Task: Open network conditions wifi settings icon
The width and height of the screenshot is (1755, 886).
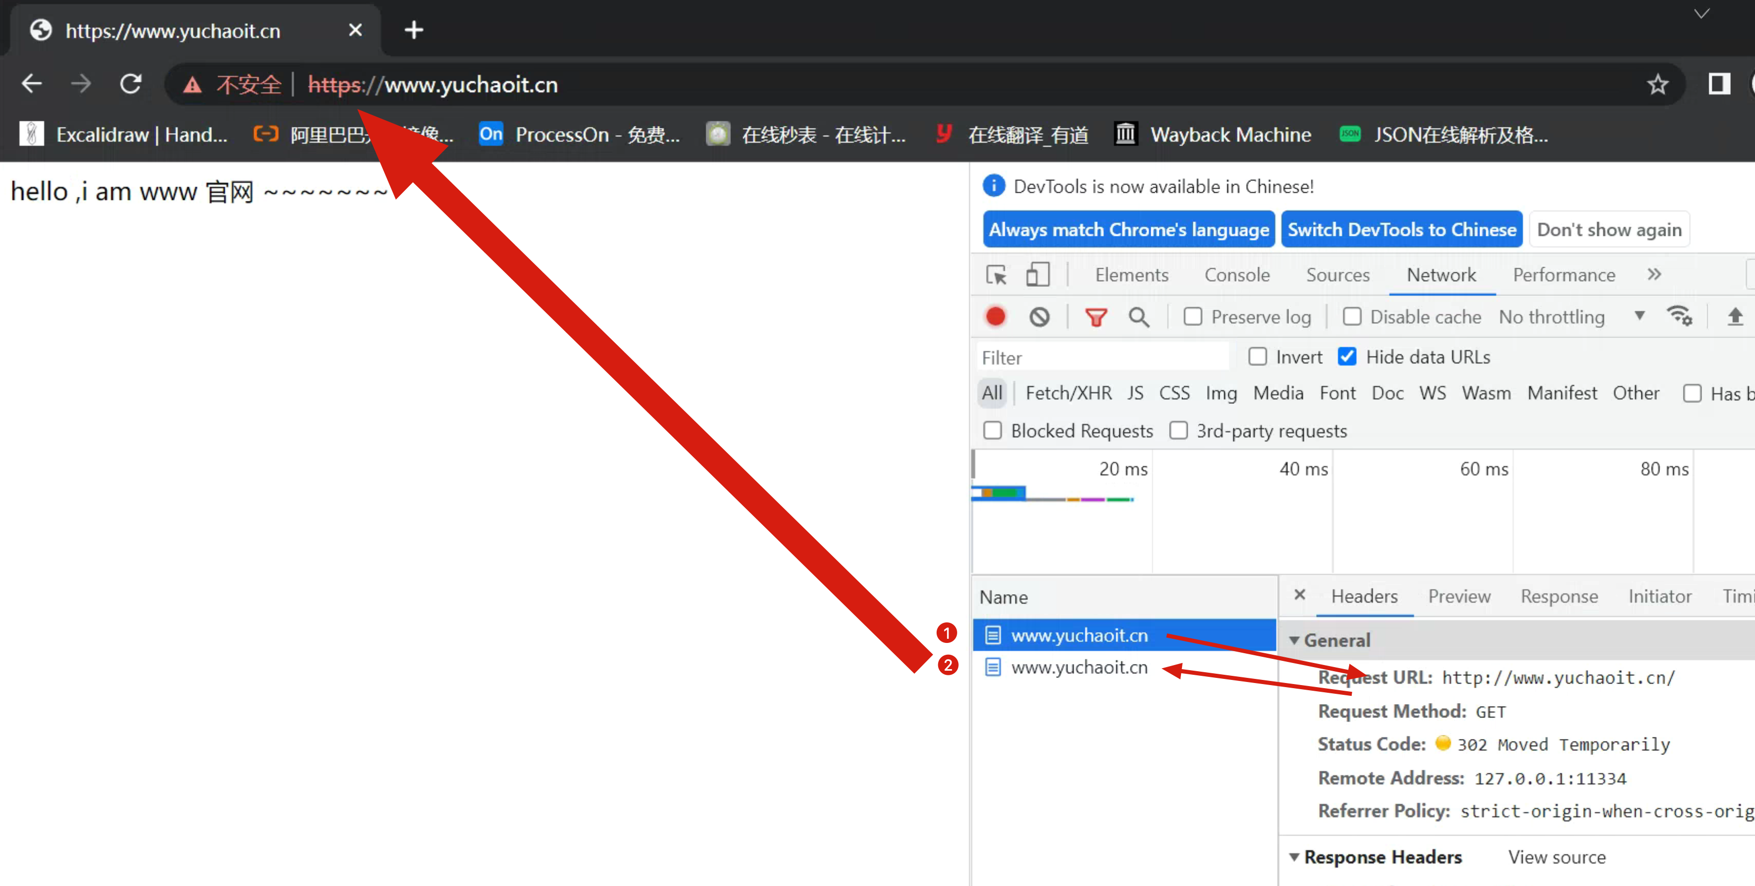Action: coord(1679,317)
